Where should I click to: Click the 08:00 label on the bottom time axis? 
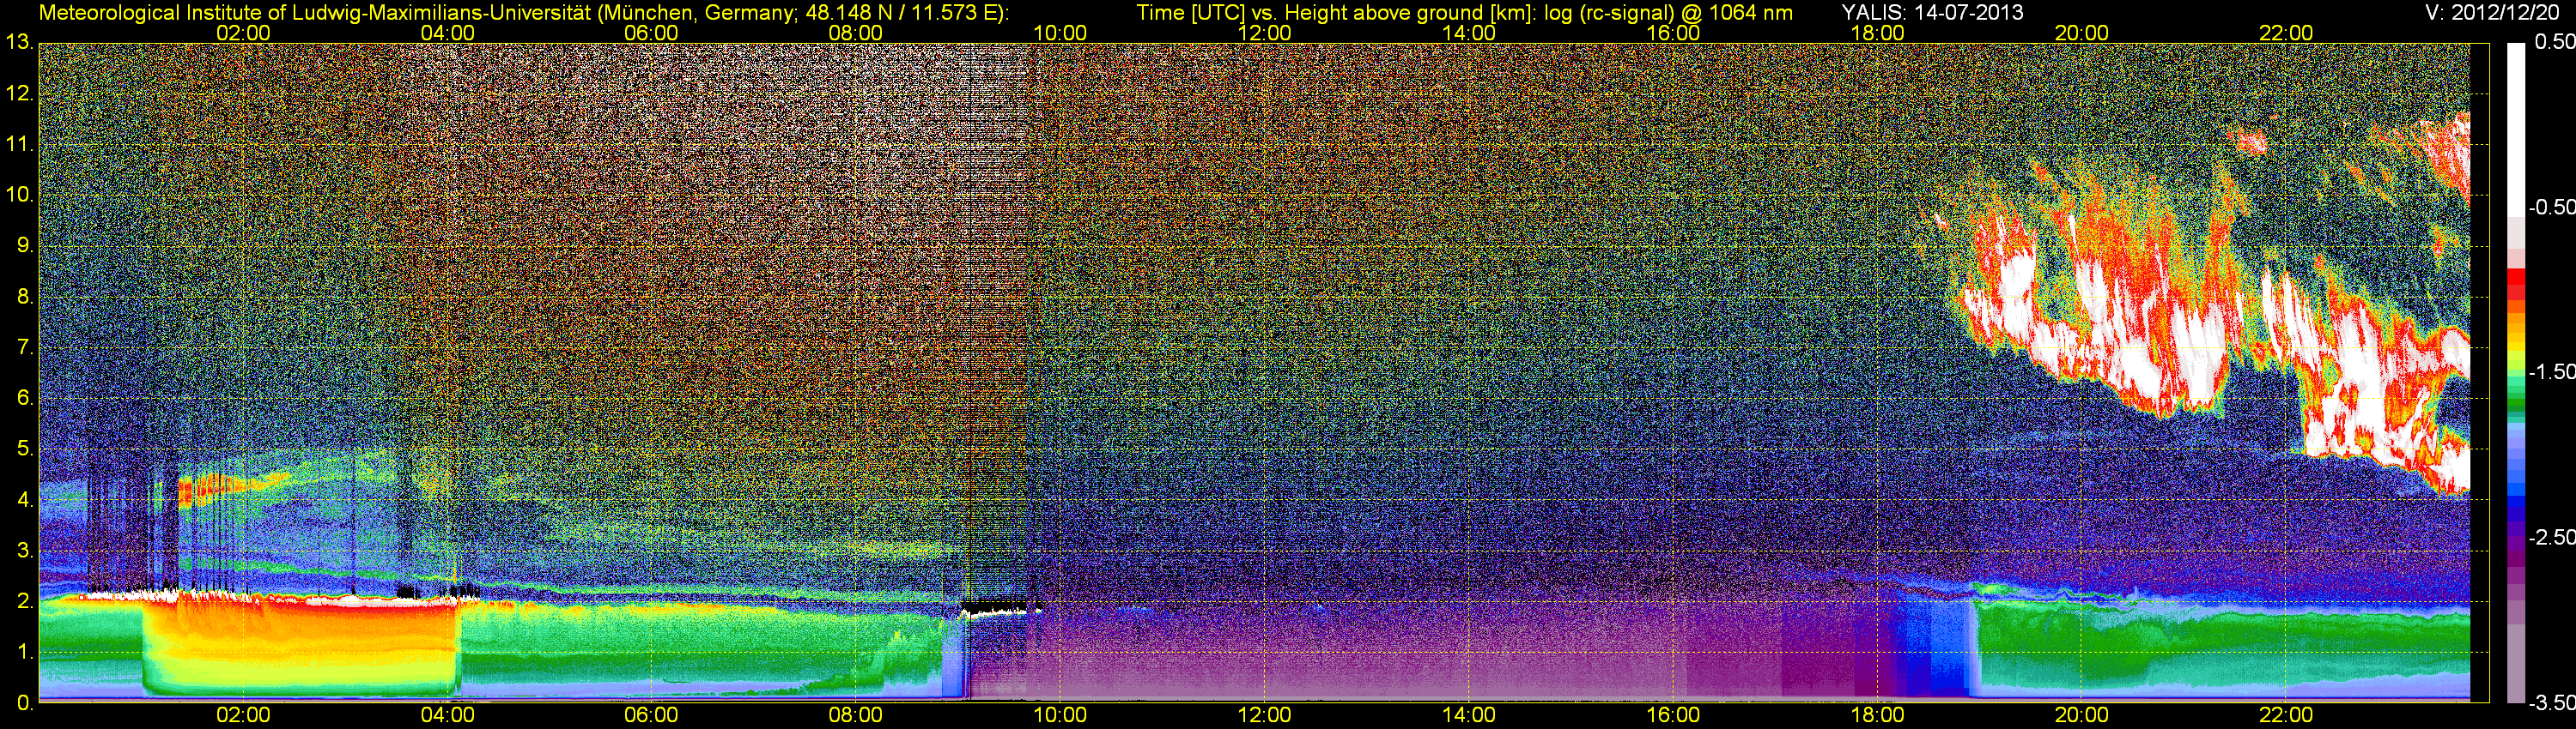(856, 715)
